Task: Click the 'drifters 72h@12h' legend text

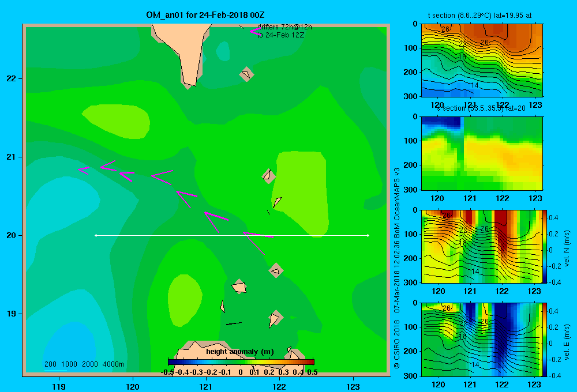Action: click(x=284, y=27)
